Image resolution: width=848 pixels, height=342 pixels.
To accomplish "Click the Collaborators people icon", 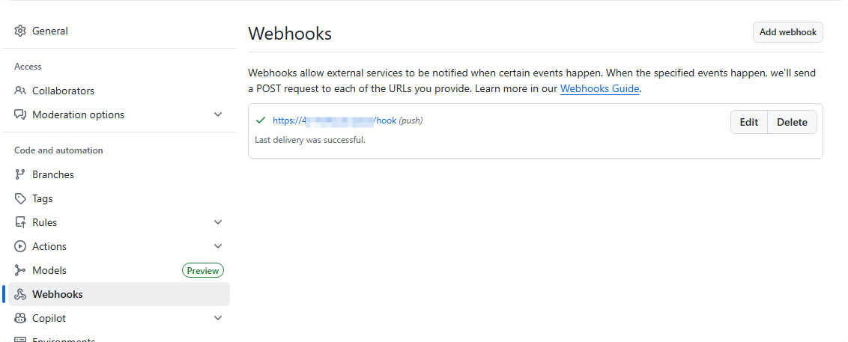I will 20,91.
